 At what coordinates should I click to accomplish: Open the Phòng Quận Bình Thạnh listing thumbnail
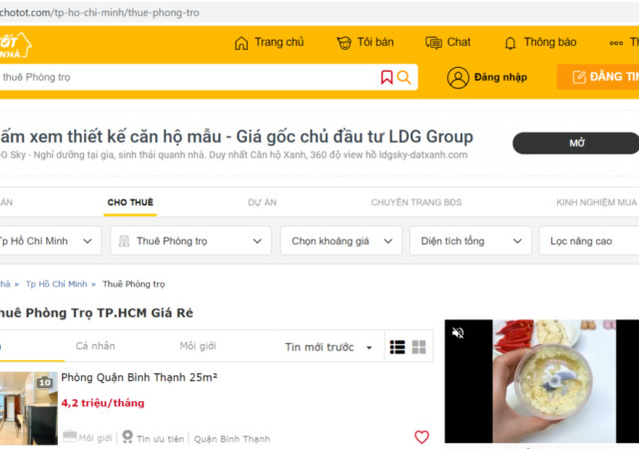pyautogui.click(x=28, y=407)
